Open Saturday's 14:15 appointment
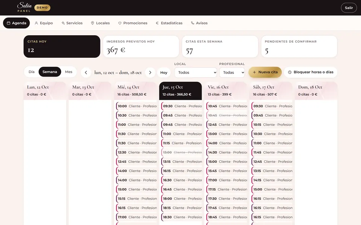 click(272, 180)
